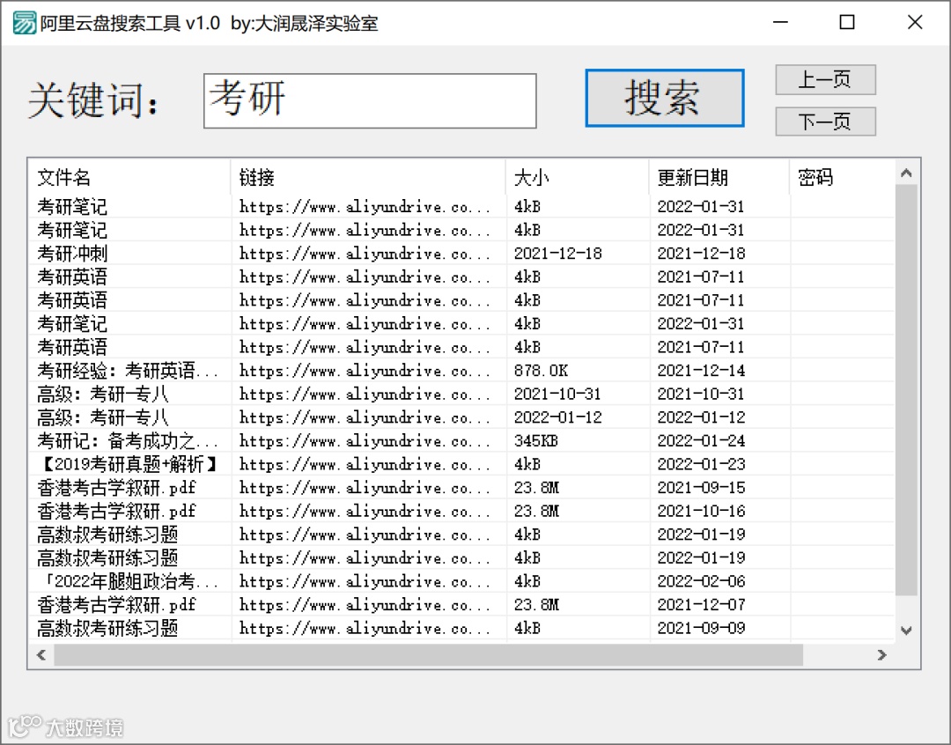
Task: Select the 考研记：备考成功之... file name
Action: (x=128, y=441)
